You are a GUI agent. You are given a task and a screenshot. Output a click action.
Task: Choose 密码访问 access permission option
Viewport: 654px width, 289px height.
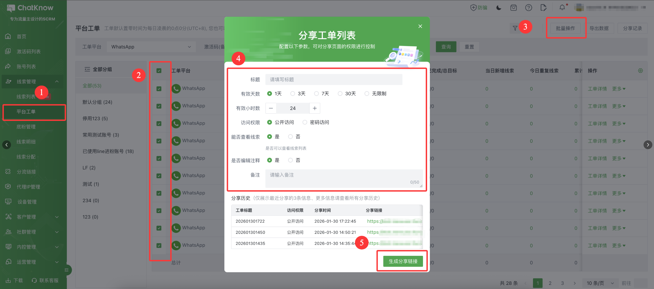pyautogui.click(x=305, y=122)
